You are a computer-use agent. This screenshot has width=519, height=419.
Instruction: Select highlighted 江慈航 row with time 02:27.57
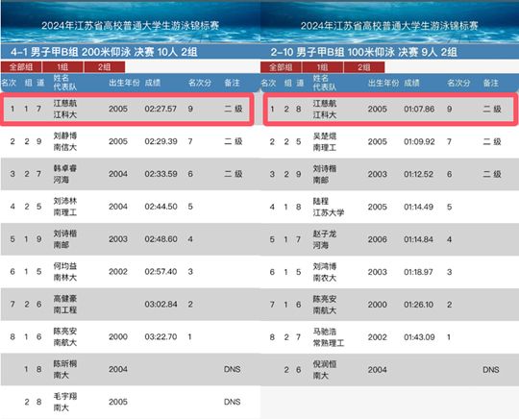tap(128, 109)
